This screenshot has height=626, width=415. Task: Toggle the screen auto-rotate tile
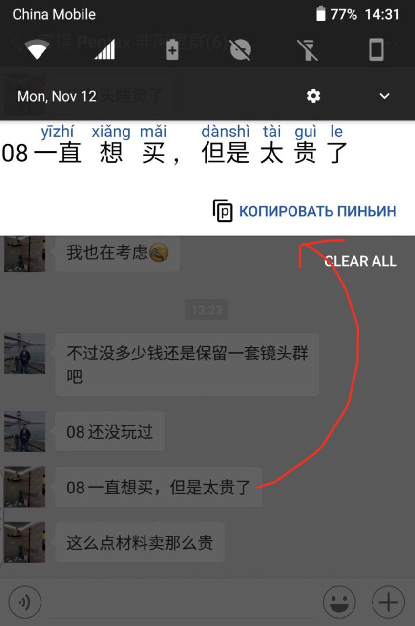click(376, 49)
